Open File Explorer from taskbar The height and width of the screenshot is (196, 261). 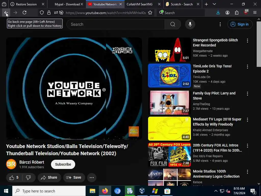coord(92,191)
